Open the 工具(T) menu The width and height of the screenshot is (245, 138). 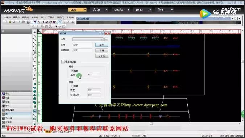[x=51, y=17]
